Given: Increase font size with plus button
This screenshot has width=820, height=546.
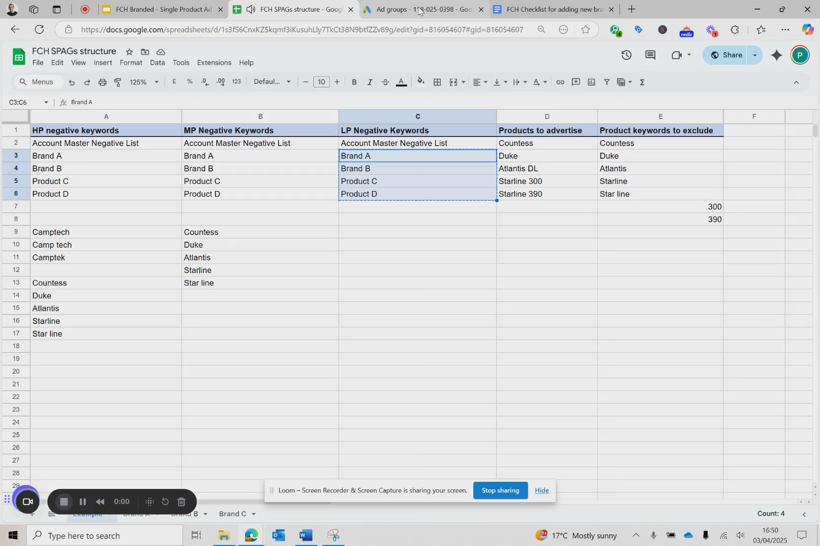Looking at the screenshot, I should click(x=337, y=82).
